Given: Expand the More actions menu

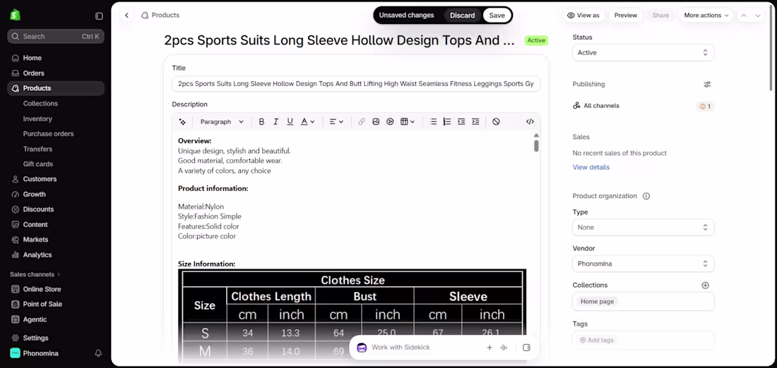Looking at the screenshot, I should tap(706, 16).
